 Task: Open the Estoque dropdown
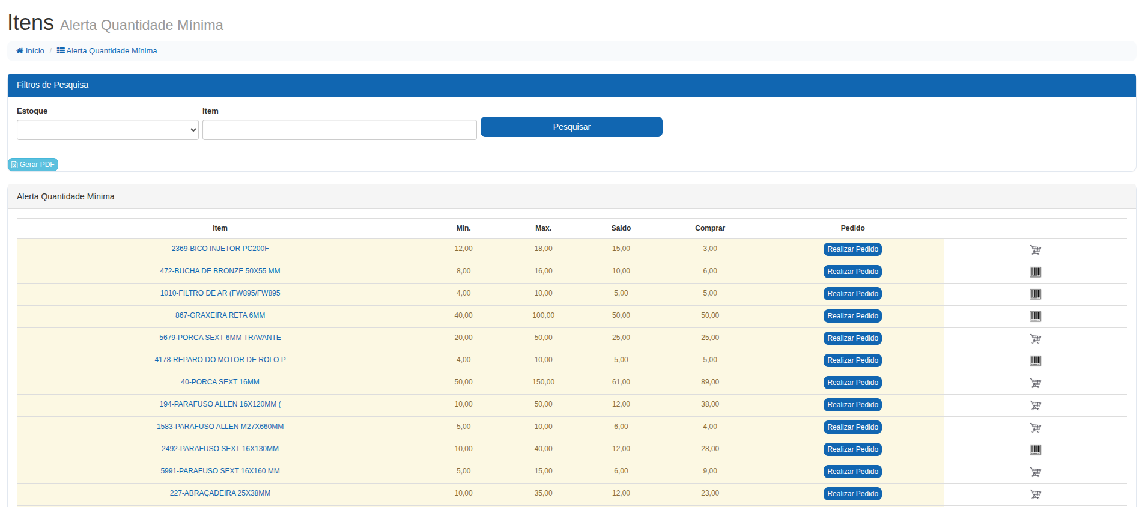coord(108,130)
